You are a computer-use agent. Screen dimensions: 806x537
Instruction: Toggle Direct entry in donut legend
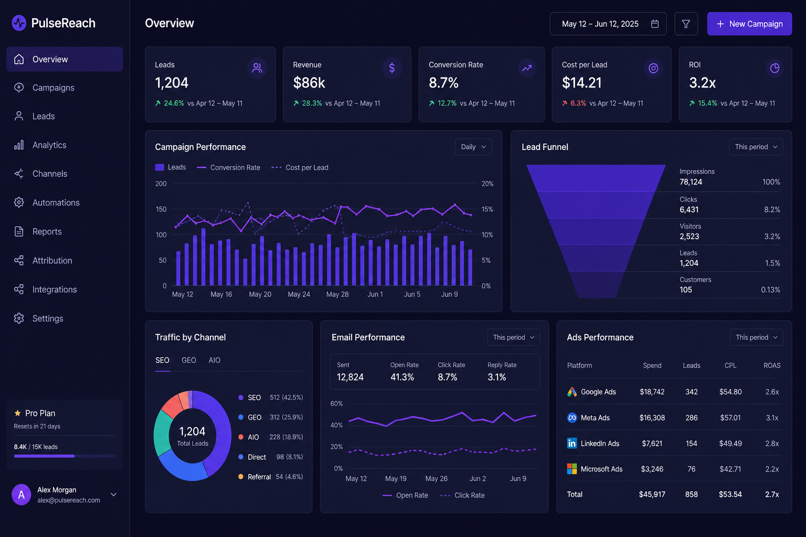click(270, 457)
